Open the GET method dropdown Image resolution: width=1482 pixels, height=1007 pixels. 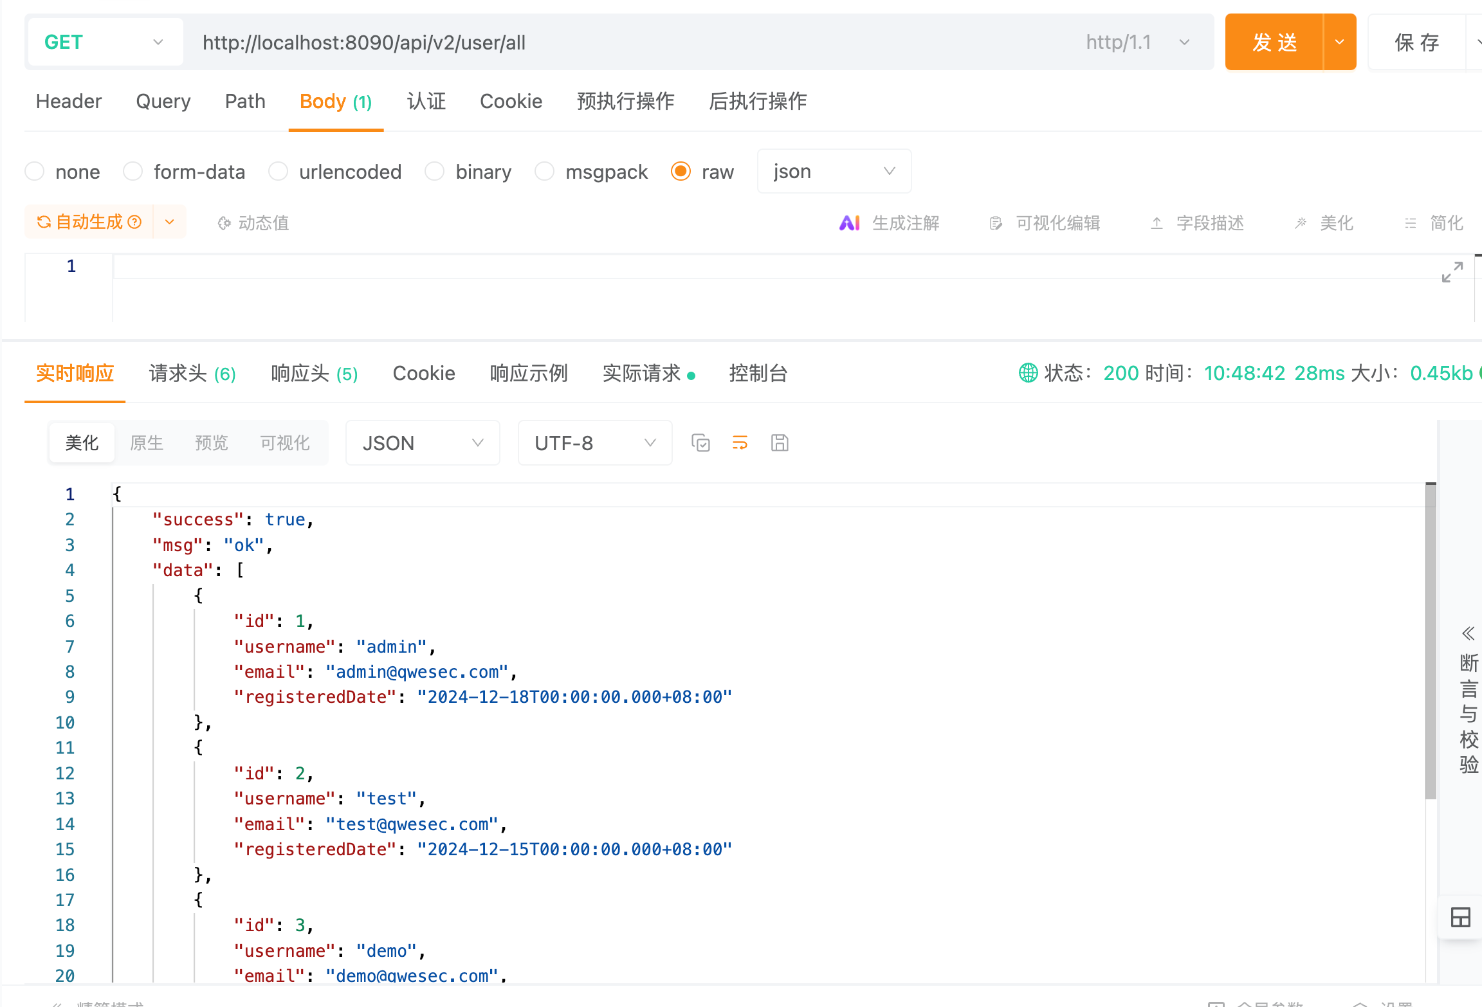click(105, 42)
